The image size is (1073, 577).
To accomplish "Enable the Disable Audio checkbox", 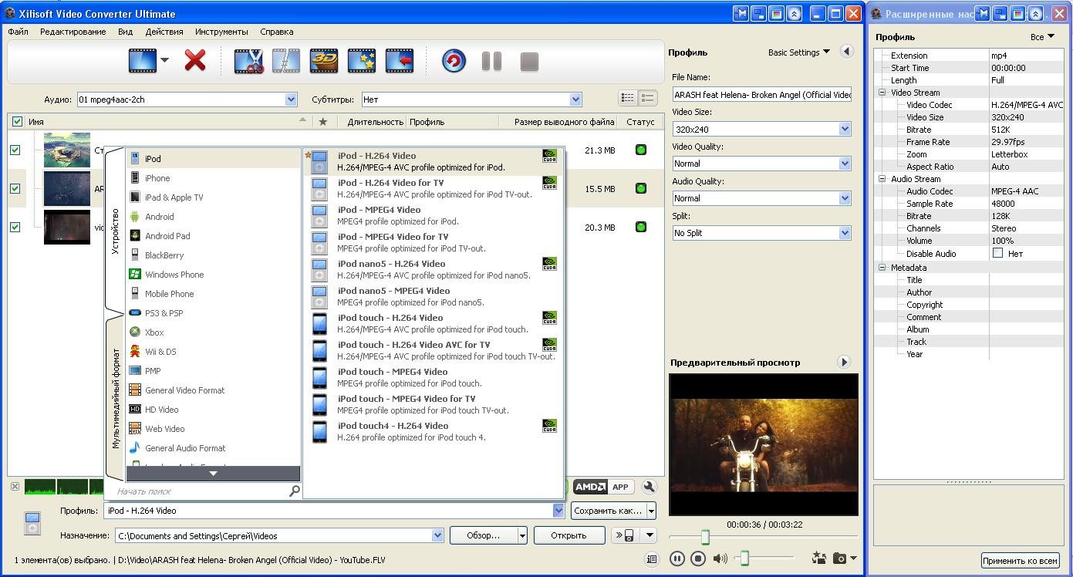I will point(998,253).
